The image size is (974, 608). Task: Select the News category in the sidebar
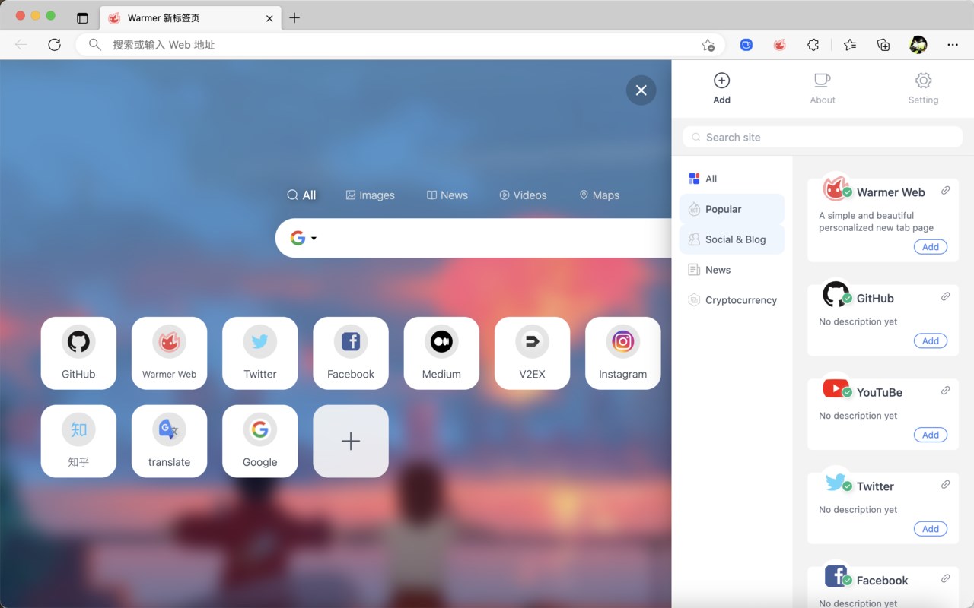(731, 270)
